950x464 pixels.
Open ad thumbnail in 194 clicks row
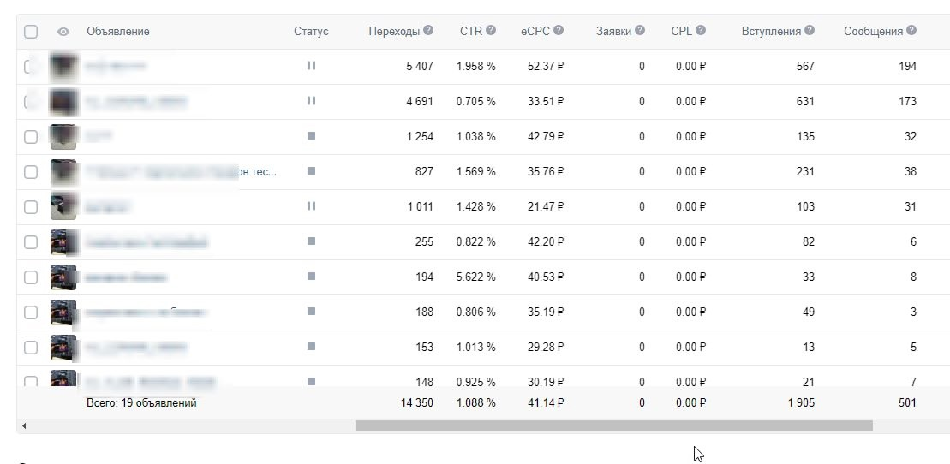(x=63, y=277)
